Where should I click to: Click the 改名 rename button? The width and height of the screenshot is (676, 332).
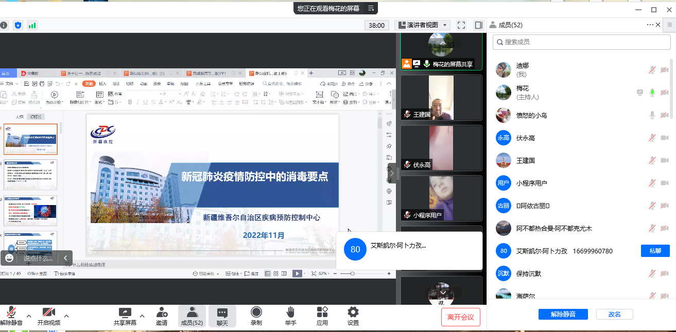coord(614,315)
